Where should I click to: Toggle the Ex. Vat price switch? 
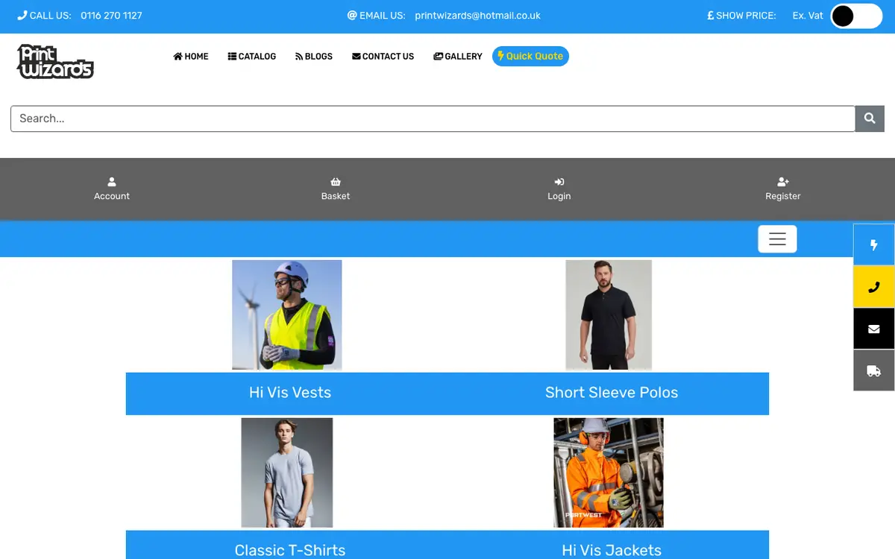pos(856,16)
